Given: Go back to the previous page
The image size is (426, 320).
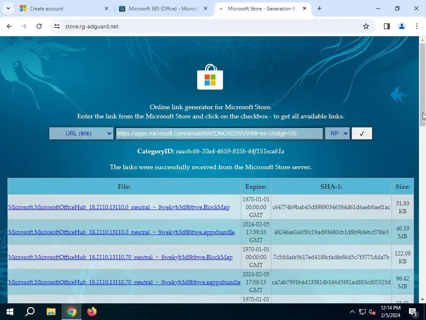Looking at the screenshot, I should click(9, 26).
